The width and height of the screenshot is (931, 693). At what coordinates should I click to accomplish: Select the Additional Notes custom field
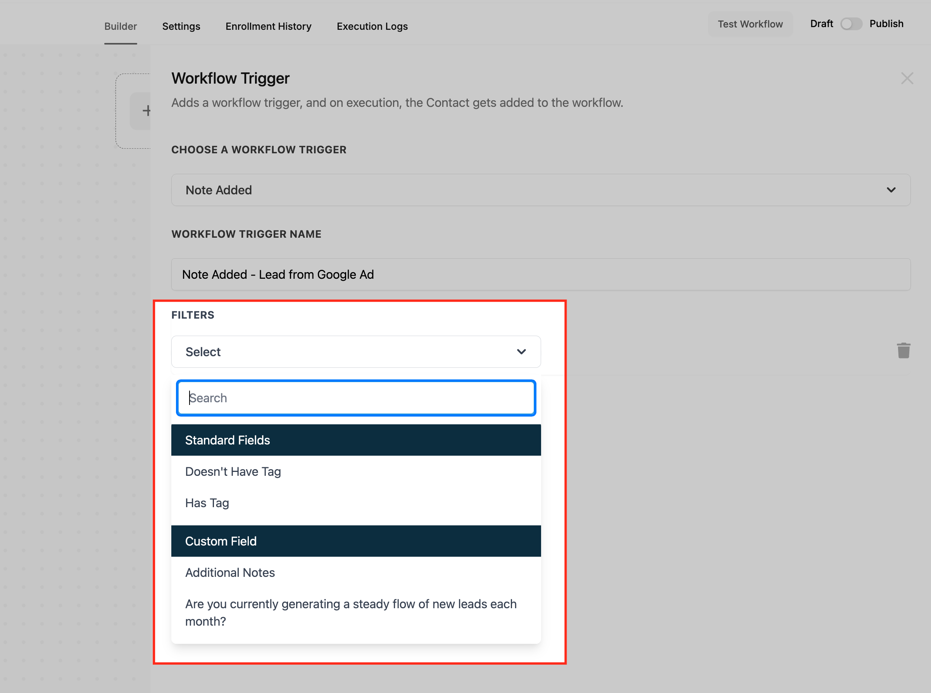click(x=230, y=573)
